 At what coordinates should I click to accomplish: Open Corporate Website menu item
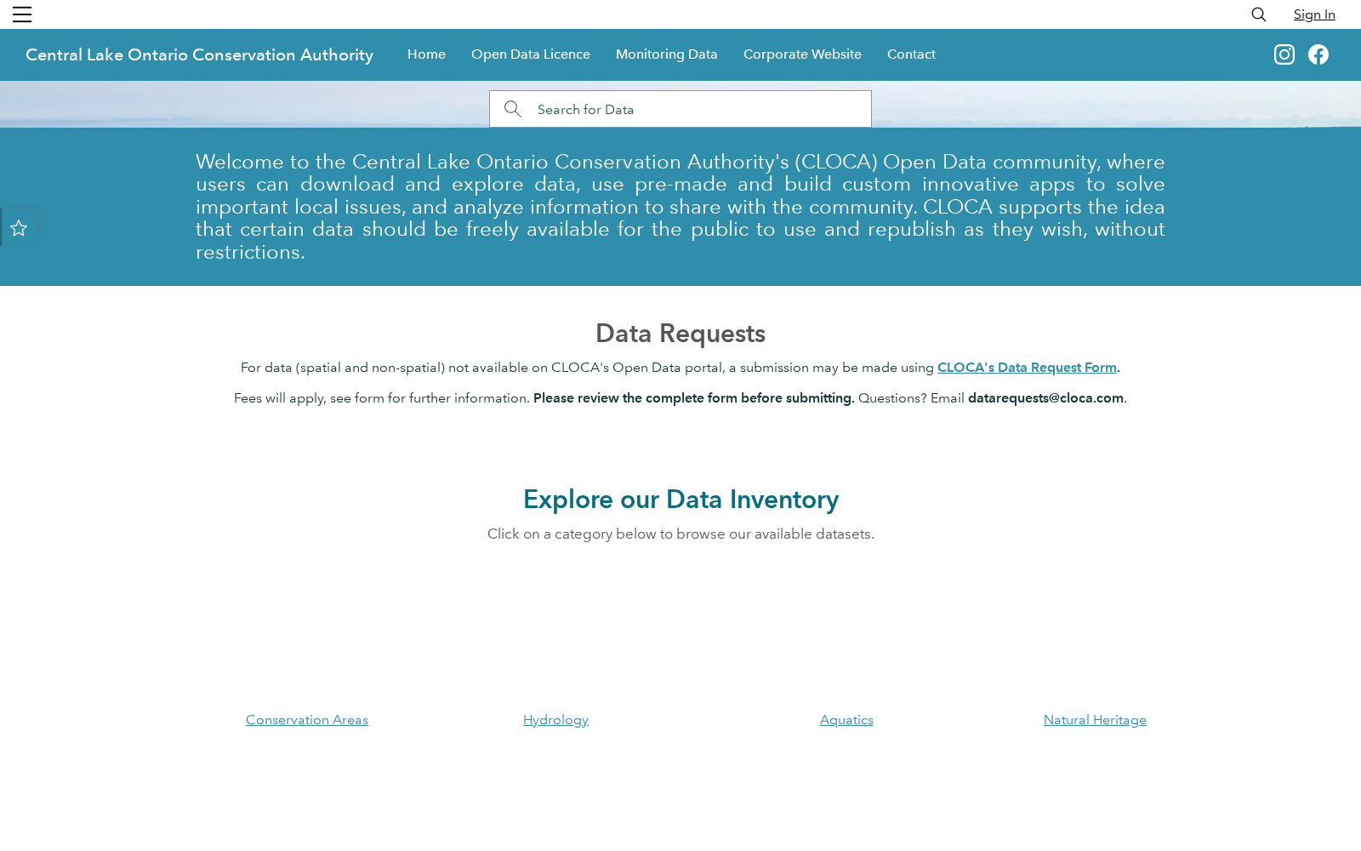pos(802,54)
